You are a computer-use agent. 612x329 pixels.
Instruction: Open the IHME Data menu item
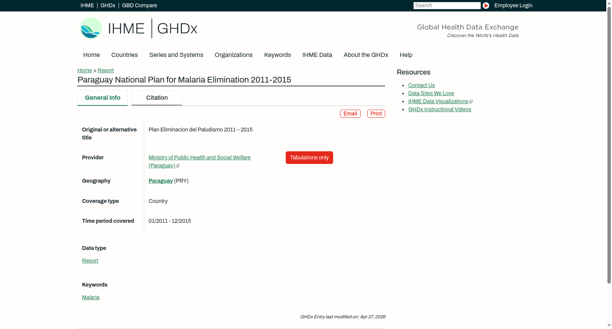pyautogui.click(x=317, y=55)
